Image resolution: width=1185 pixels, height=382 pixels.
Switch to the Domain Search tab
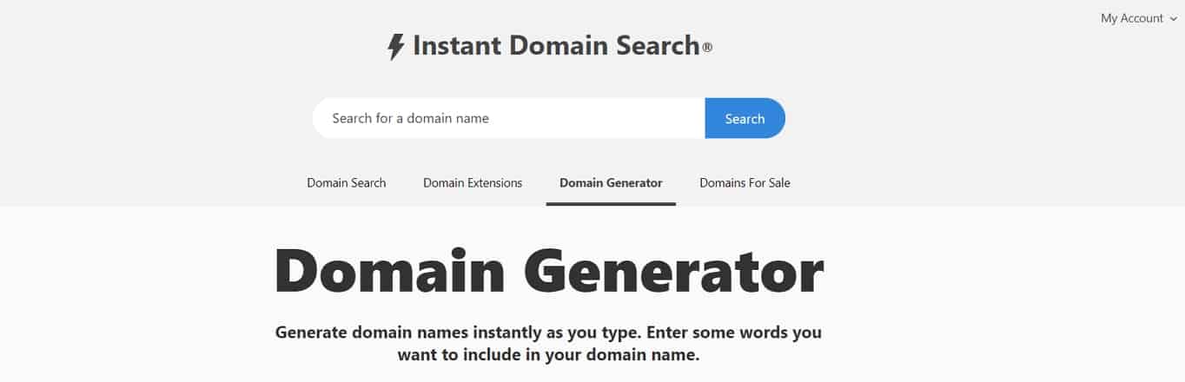click(x=347, y=183)
